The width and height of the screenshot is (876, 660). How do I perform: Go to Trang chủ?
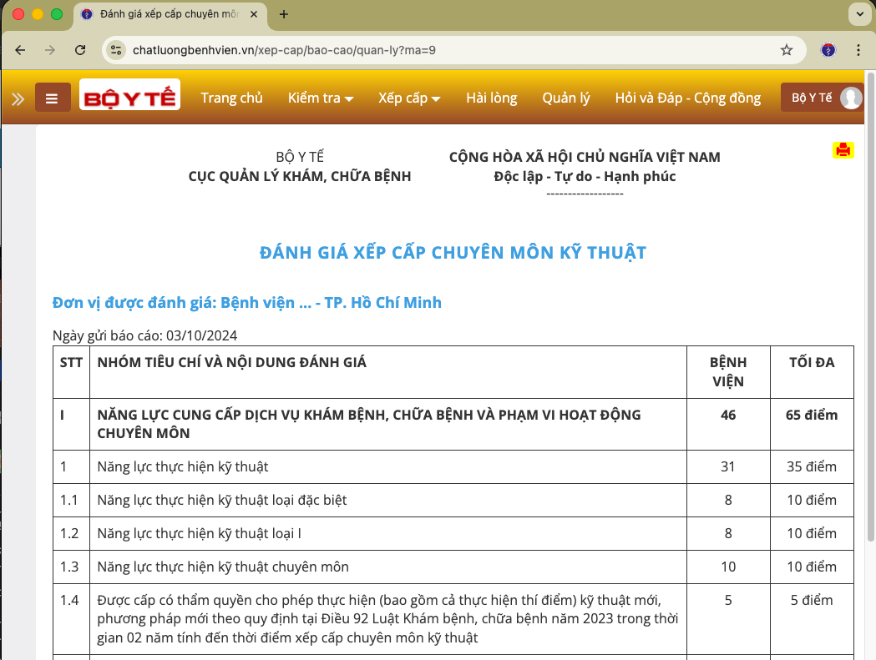231,98
